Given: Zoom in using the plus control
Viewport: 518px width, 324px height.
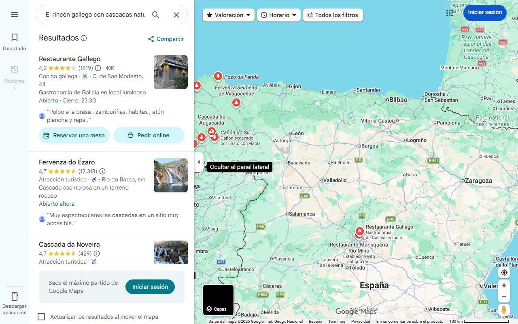Looking at the screenshot, I should 504,285.
